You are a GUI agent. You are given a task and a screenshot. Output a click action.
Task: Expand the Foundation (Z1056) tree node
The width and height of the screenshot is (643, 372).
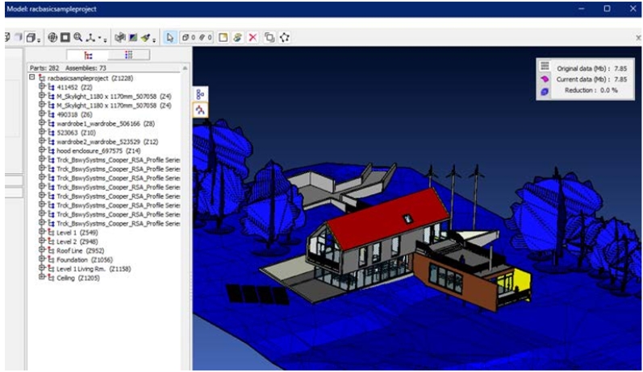click(x=42, y=259)
